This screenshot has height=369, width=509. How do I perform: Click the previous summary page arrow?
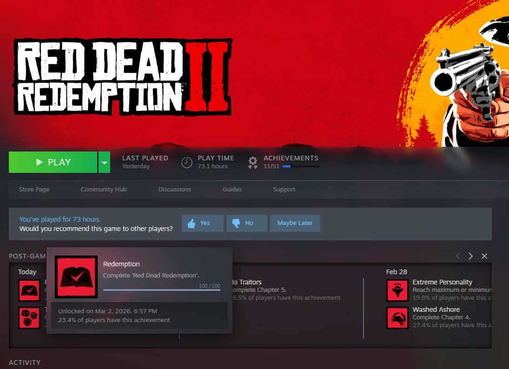458,256
